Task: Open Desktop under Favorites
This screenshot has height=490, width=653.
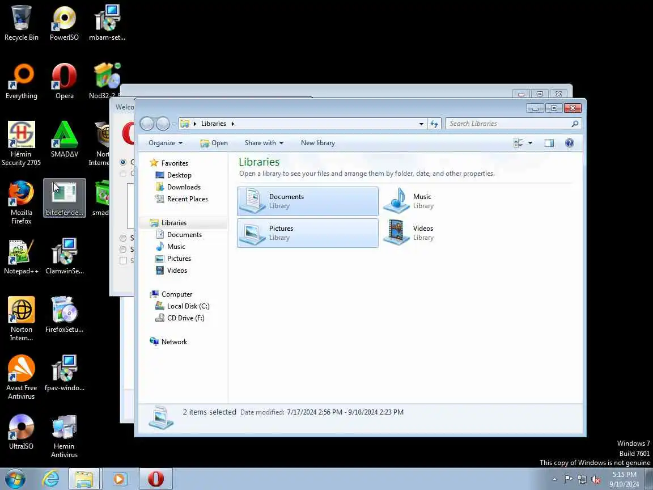Action: (x=179, y=175)
